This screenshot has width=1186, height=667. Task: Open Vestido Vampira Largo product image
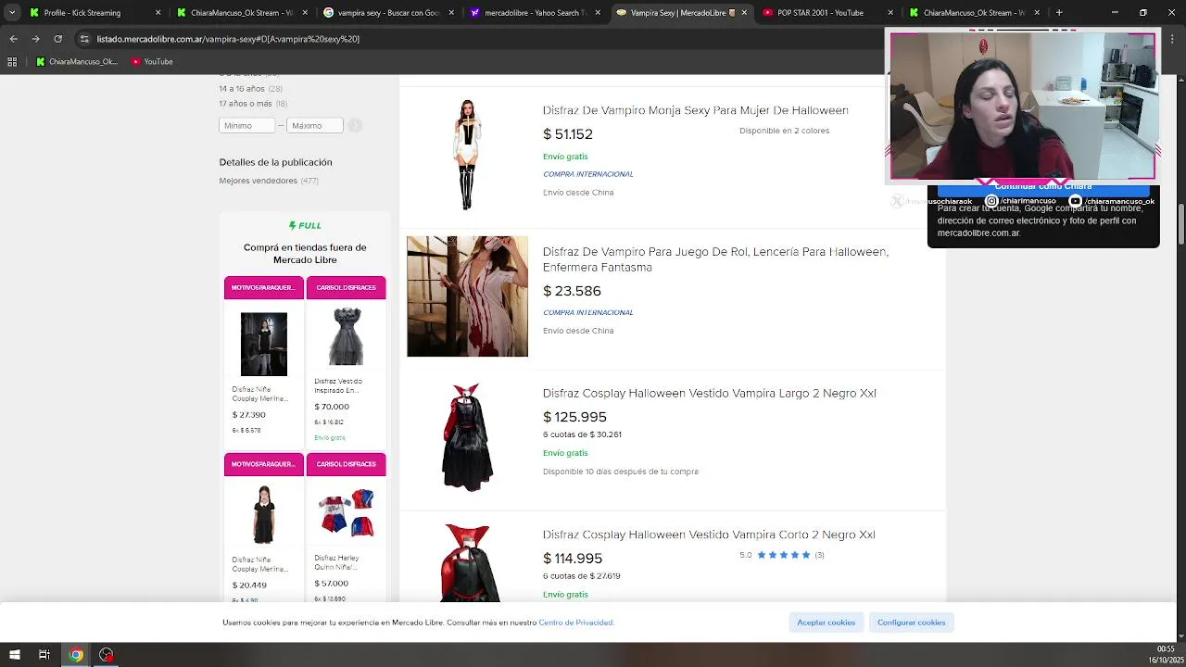[x=467, y=437]
